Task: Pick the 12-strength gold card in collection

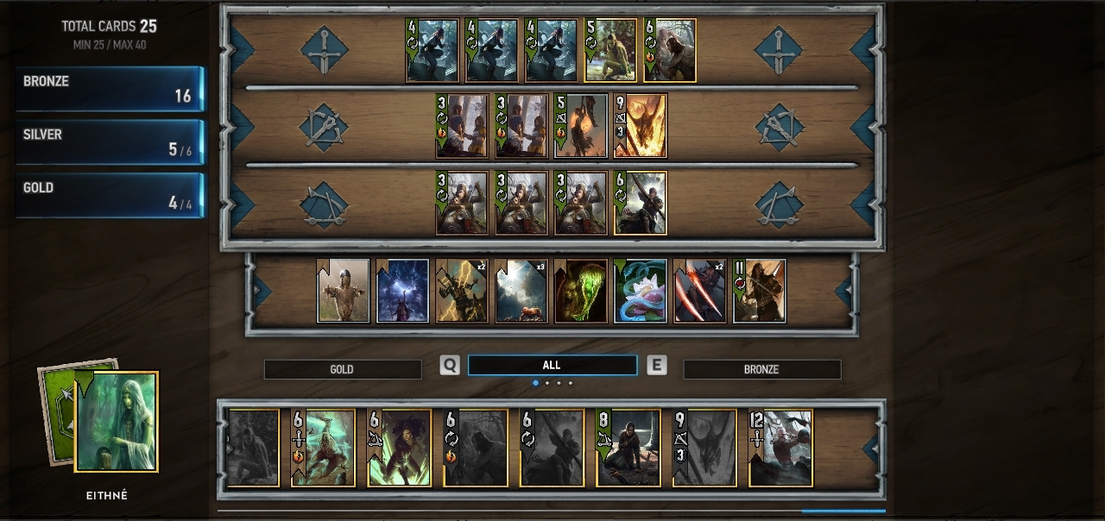Action: (x=780, y=448)
